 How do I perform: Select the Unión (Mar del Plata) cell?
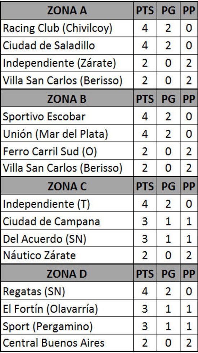[67, 134]
